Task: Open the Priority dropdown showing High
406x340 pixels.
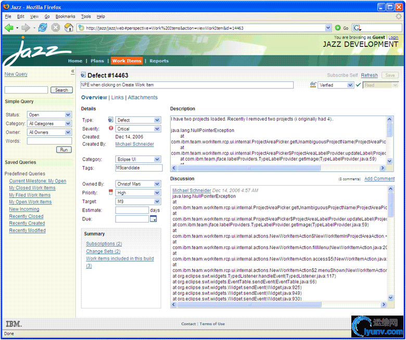Action: pyautogui.click(x=157, y=193)
